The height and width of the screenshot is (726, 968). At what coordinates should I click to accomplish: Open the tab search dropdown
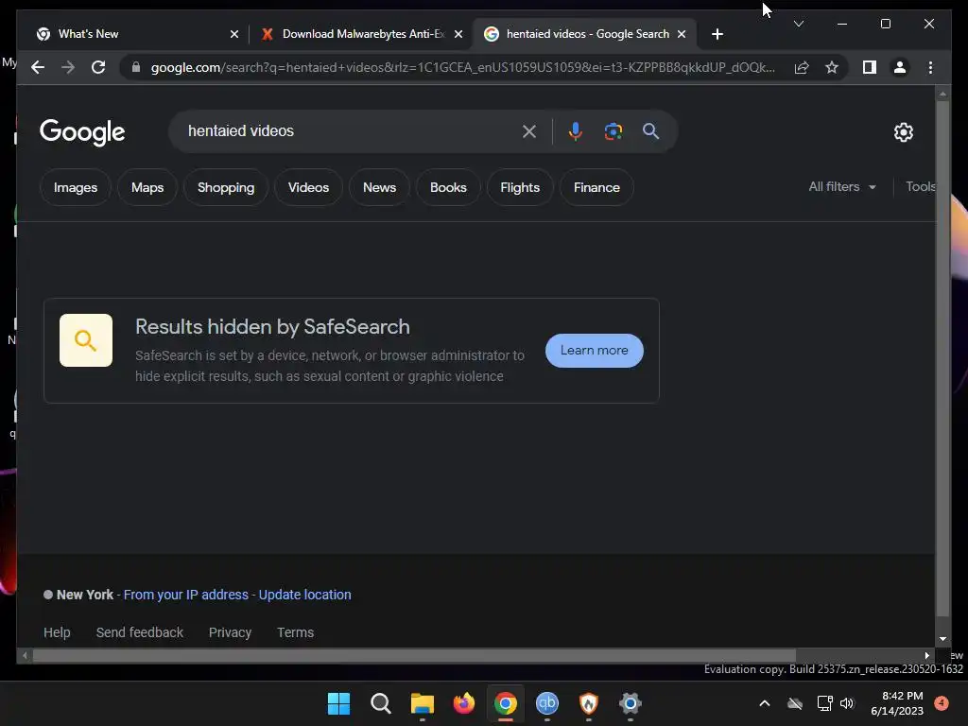(798, 24)
